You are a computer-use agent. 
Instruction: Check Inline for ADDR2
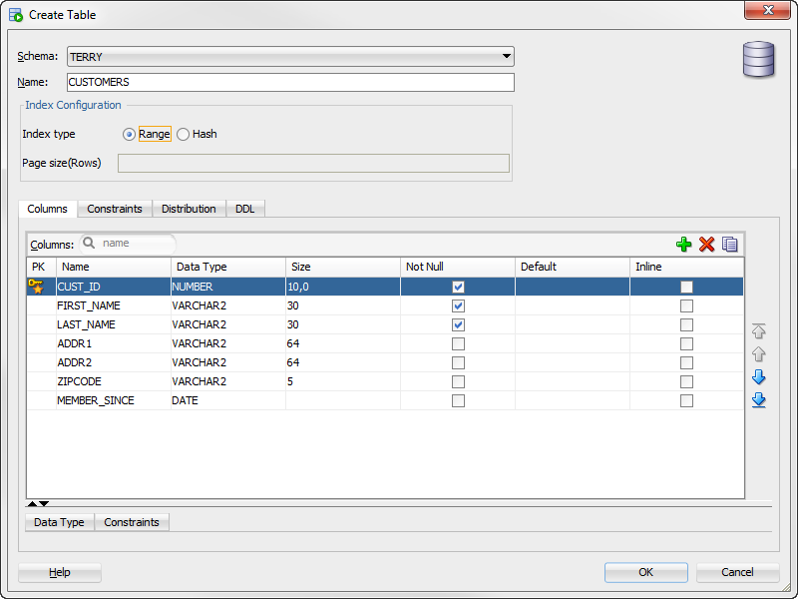coord(686,362)
